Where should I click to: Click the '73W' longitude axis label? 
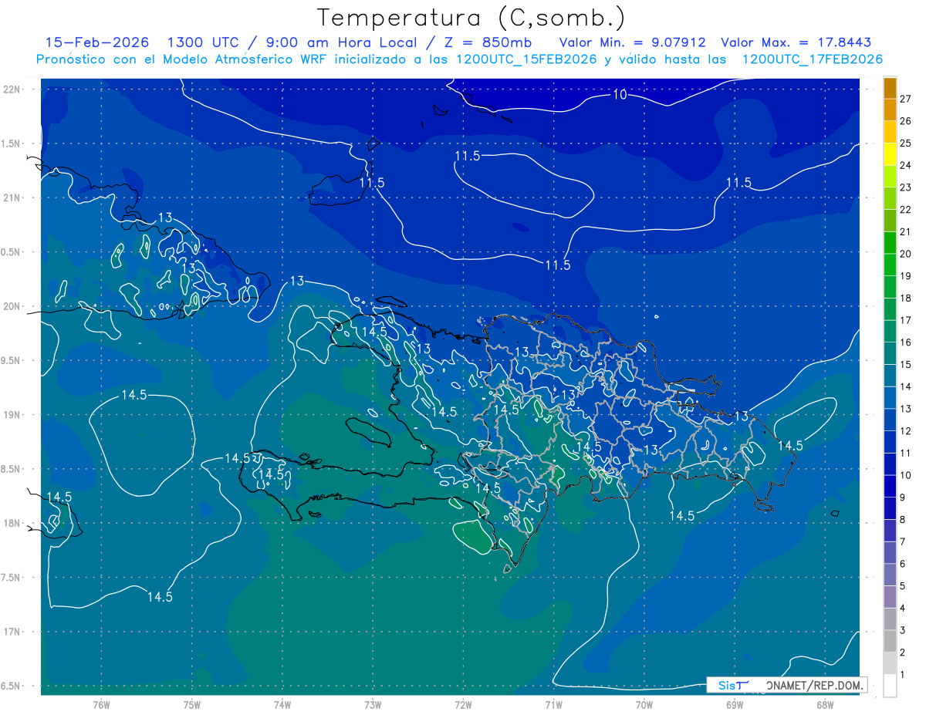373,704
